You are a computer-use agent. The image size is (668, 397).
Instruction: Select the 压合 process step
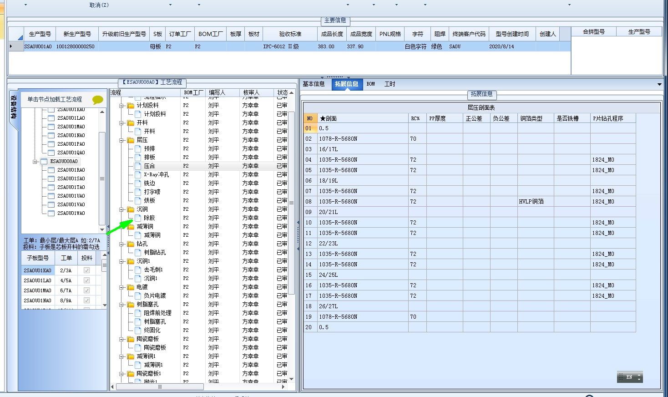149,166
